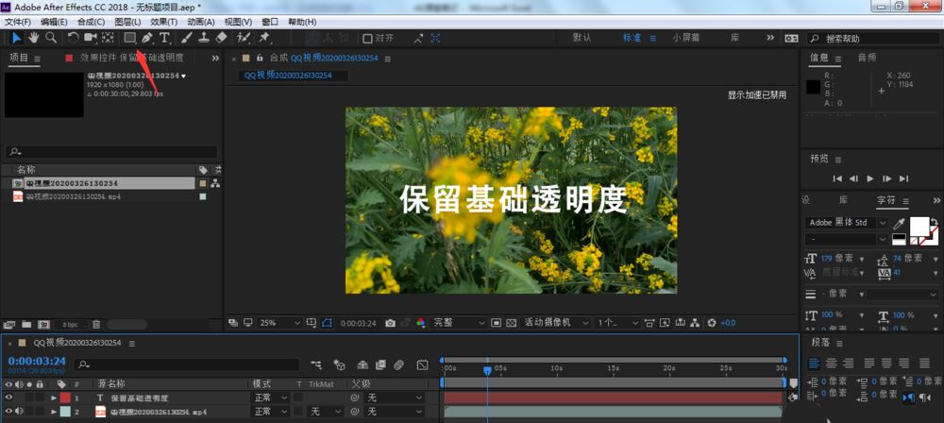Click the RGB channel display icon
This screenshot has height=423, width=944.
[x=421, y=323]
